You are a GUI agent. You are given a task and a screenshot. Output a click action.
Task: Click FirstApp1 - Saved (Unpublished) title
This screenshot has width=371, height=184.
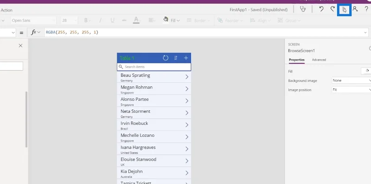point(259,10)
